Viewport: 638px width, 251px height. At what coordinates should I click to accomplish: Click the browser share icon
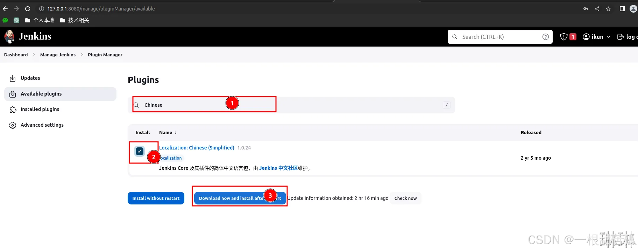pos(597,9)
